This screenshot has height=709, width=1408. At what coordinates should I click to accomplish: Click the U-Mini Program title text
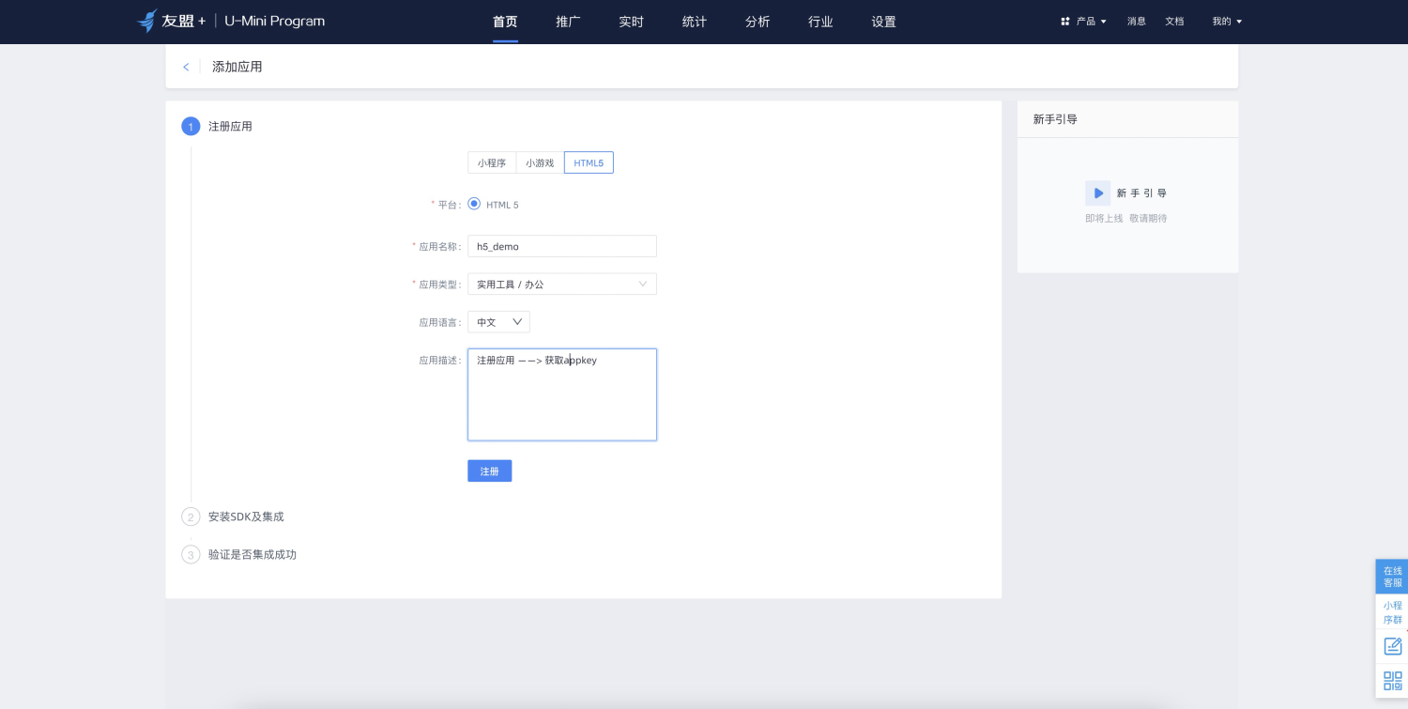pos(274,21)
